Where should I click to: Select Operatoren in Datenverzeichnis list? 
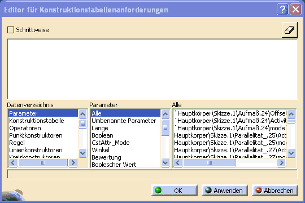coord(43,128)
